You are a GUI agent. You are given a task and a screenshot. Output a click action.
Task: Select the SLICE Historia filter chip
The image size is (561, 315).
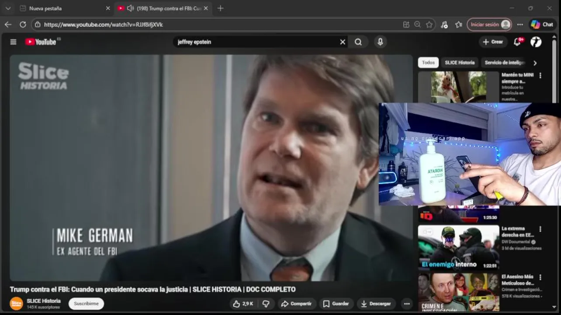(x=460, y=63)
